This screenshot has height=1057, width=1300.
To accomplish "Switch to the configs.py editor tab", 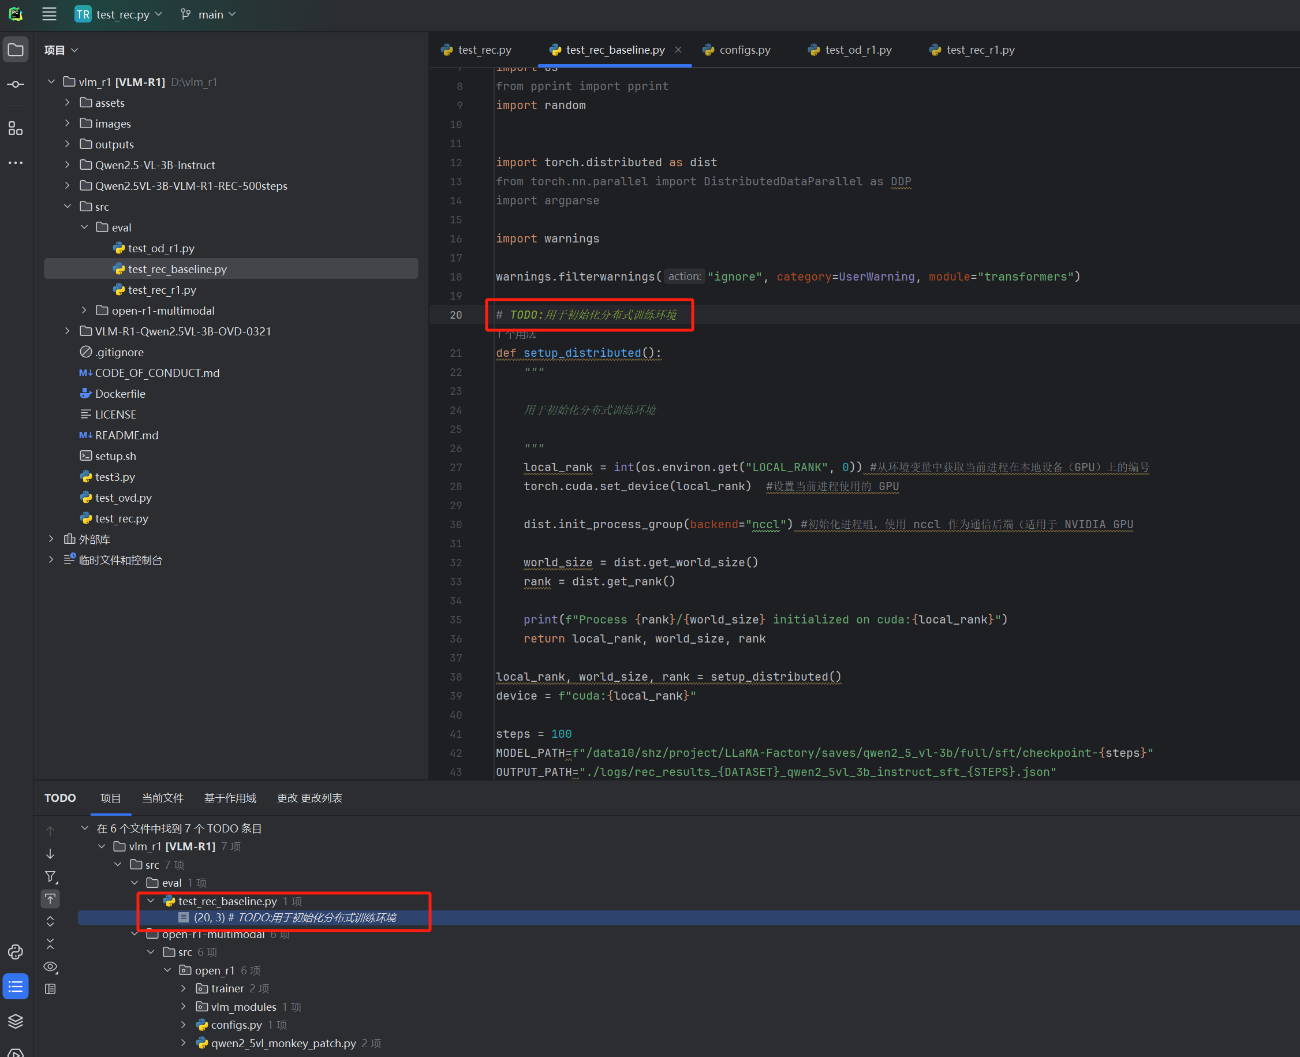I will click(744, 50).
